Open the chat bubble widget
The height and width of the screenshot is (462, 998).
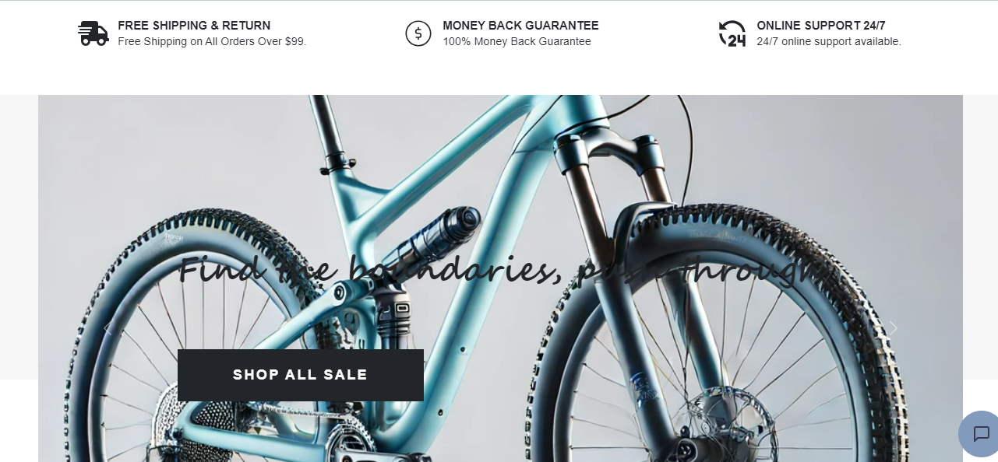click(981, 434)
